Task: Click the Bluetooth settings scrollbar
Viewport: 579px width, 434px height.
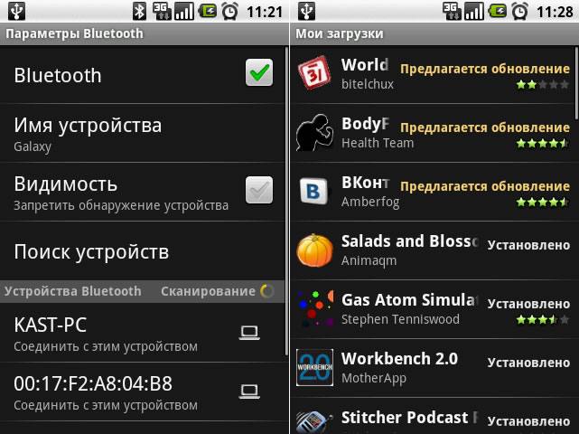Action: [x=287, y=201]
